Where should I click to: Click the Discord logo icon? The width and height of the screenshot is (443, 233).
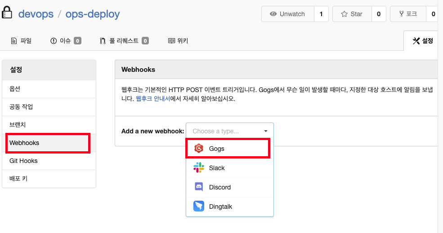199,187
